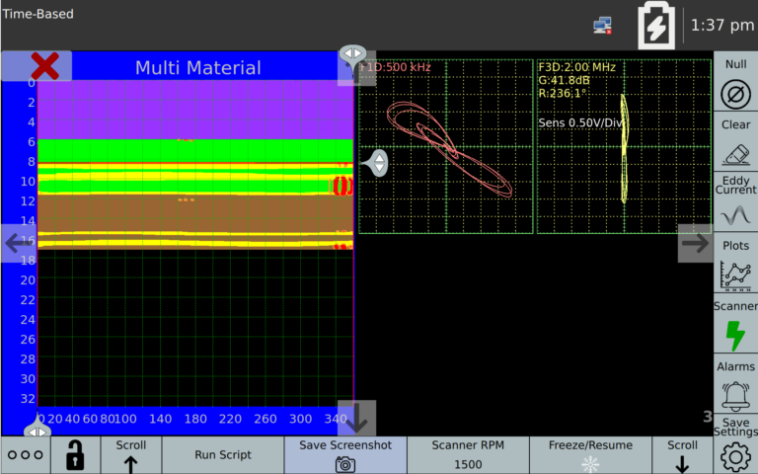Adjust Scanner RPM 1500 setting

pos(468,455)
